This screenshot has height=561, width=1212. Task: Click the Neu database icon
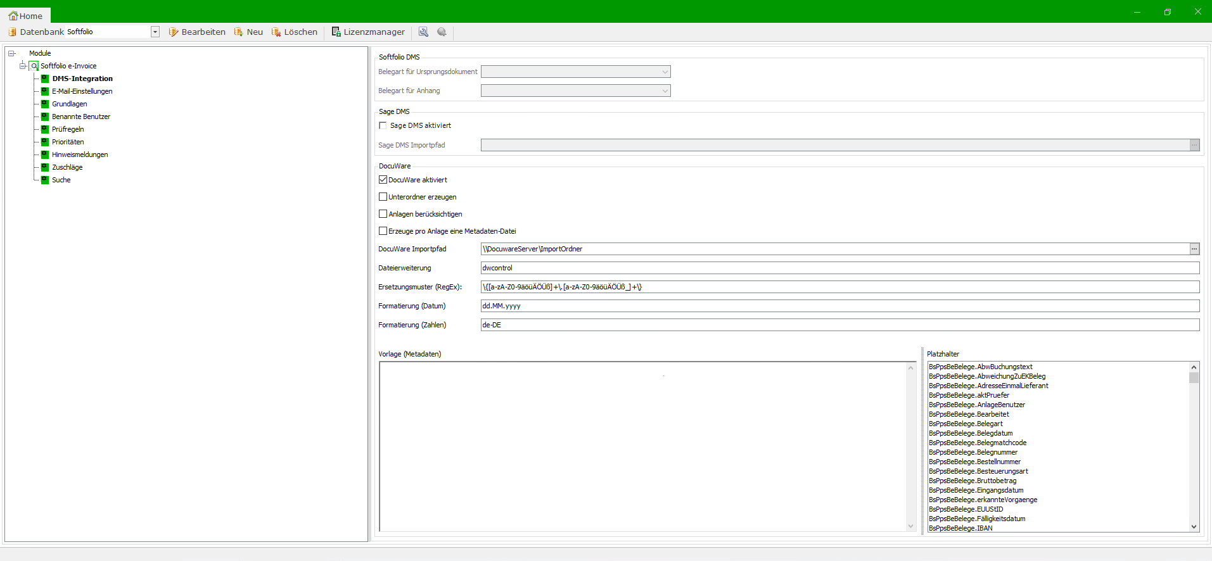tap(239, 32)
